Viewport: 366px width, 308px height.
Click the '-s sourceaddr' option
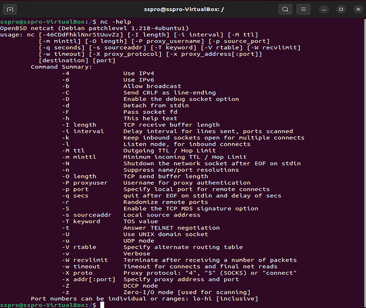click(86, 215)
